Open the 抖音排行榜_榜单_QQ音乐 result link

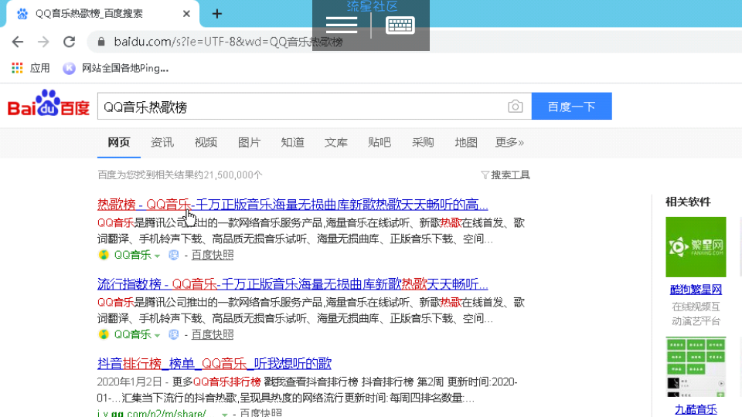214,363
